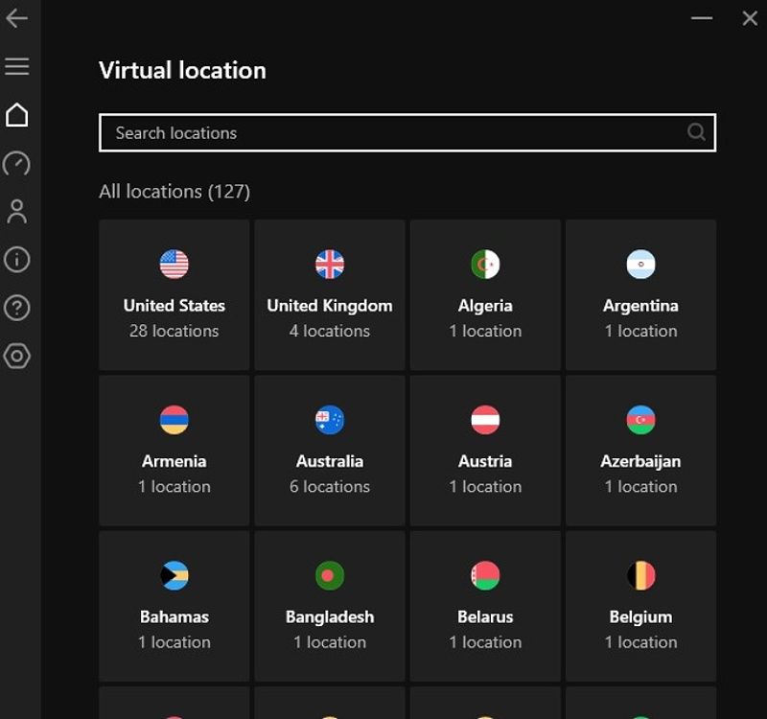
Task: Open the Home icon in sidebar
Action: point(16,115)
